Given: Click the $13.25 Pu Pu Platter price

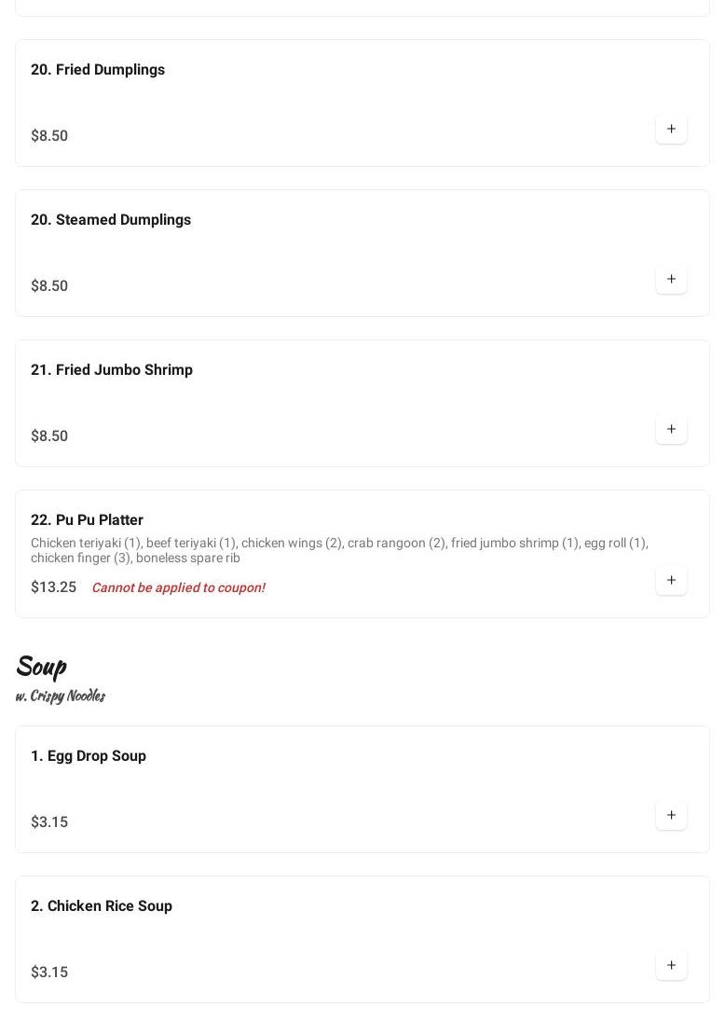Looking at the screenshot, I should 53,587.
